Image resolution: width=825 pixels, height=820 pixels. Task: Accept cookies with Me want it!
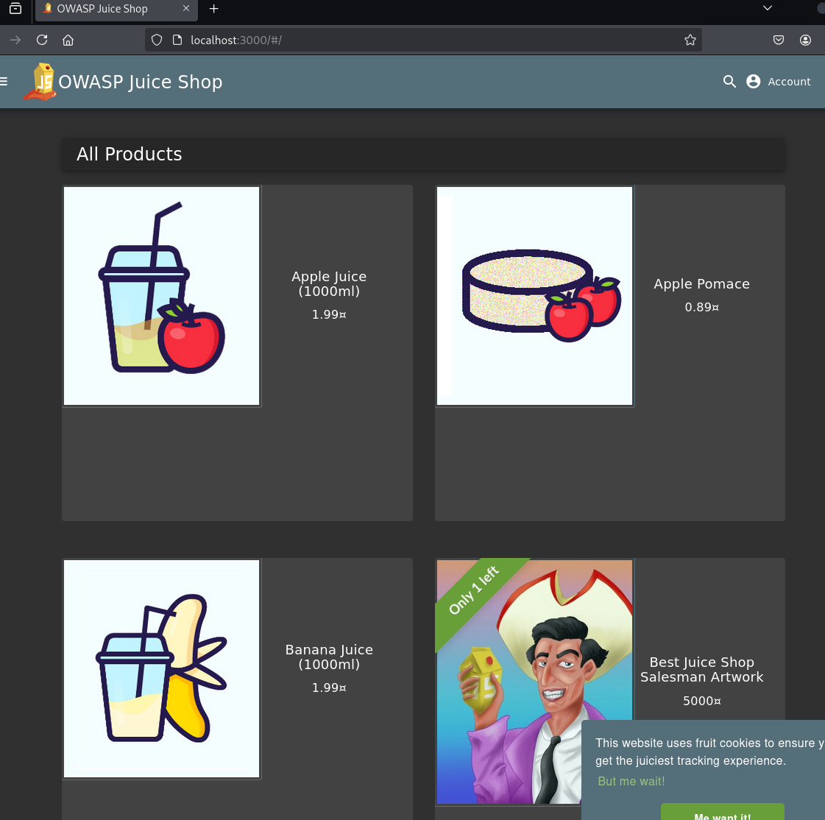point(723,813)
